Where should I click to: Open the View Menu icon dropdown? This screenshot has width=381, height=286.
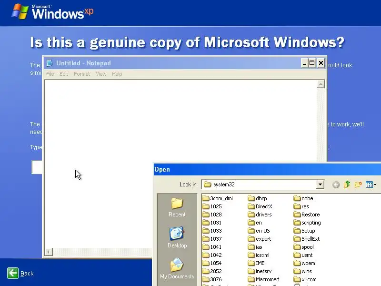coord(371,184)
